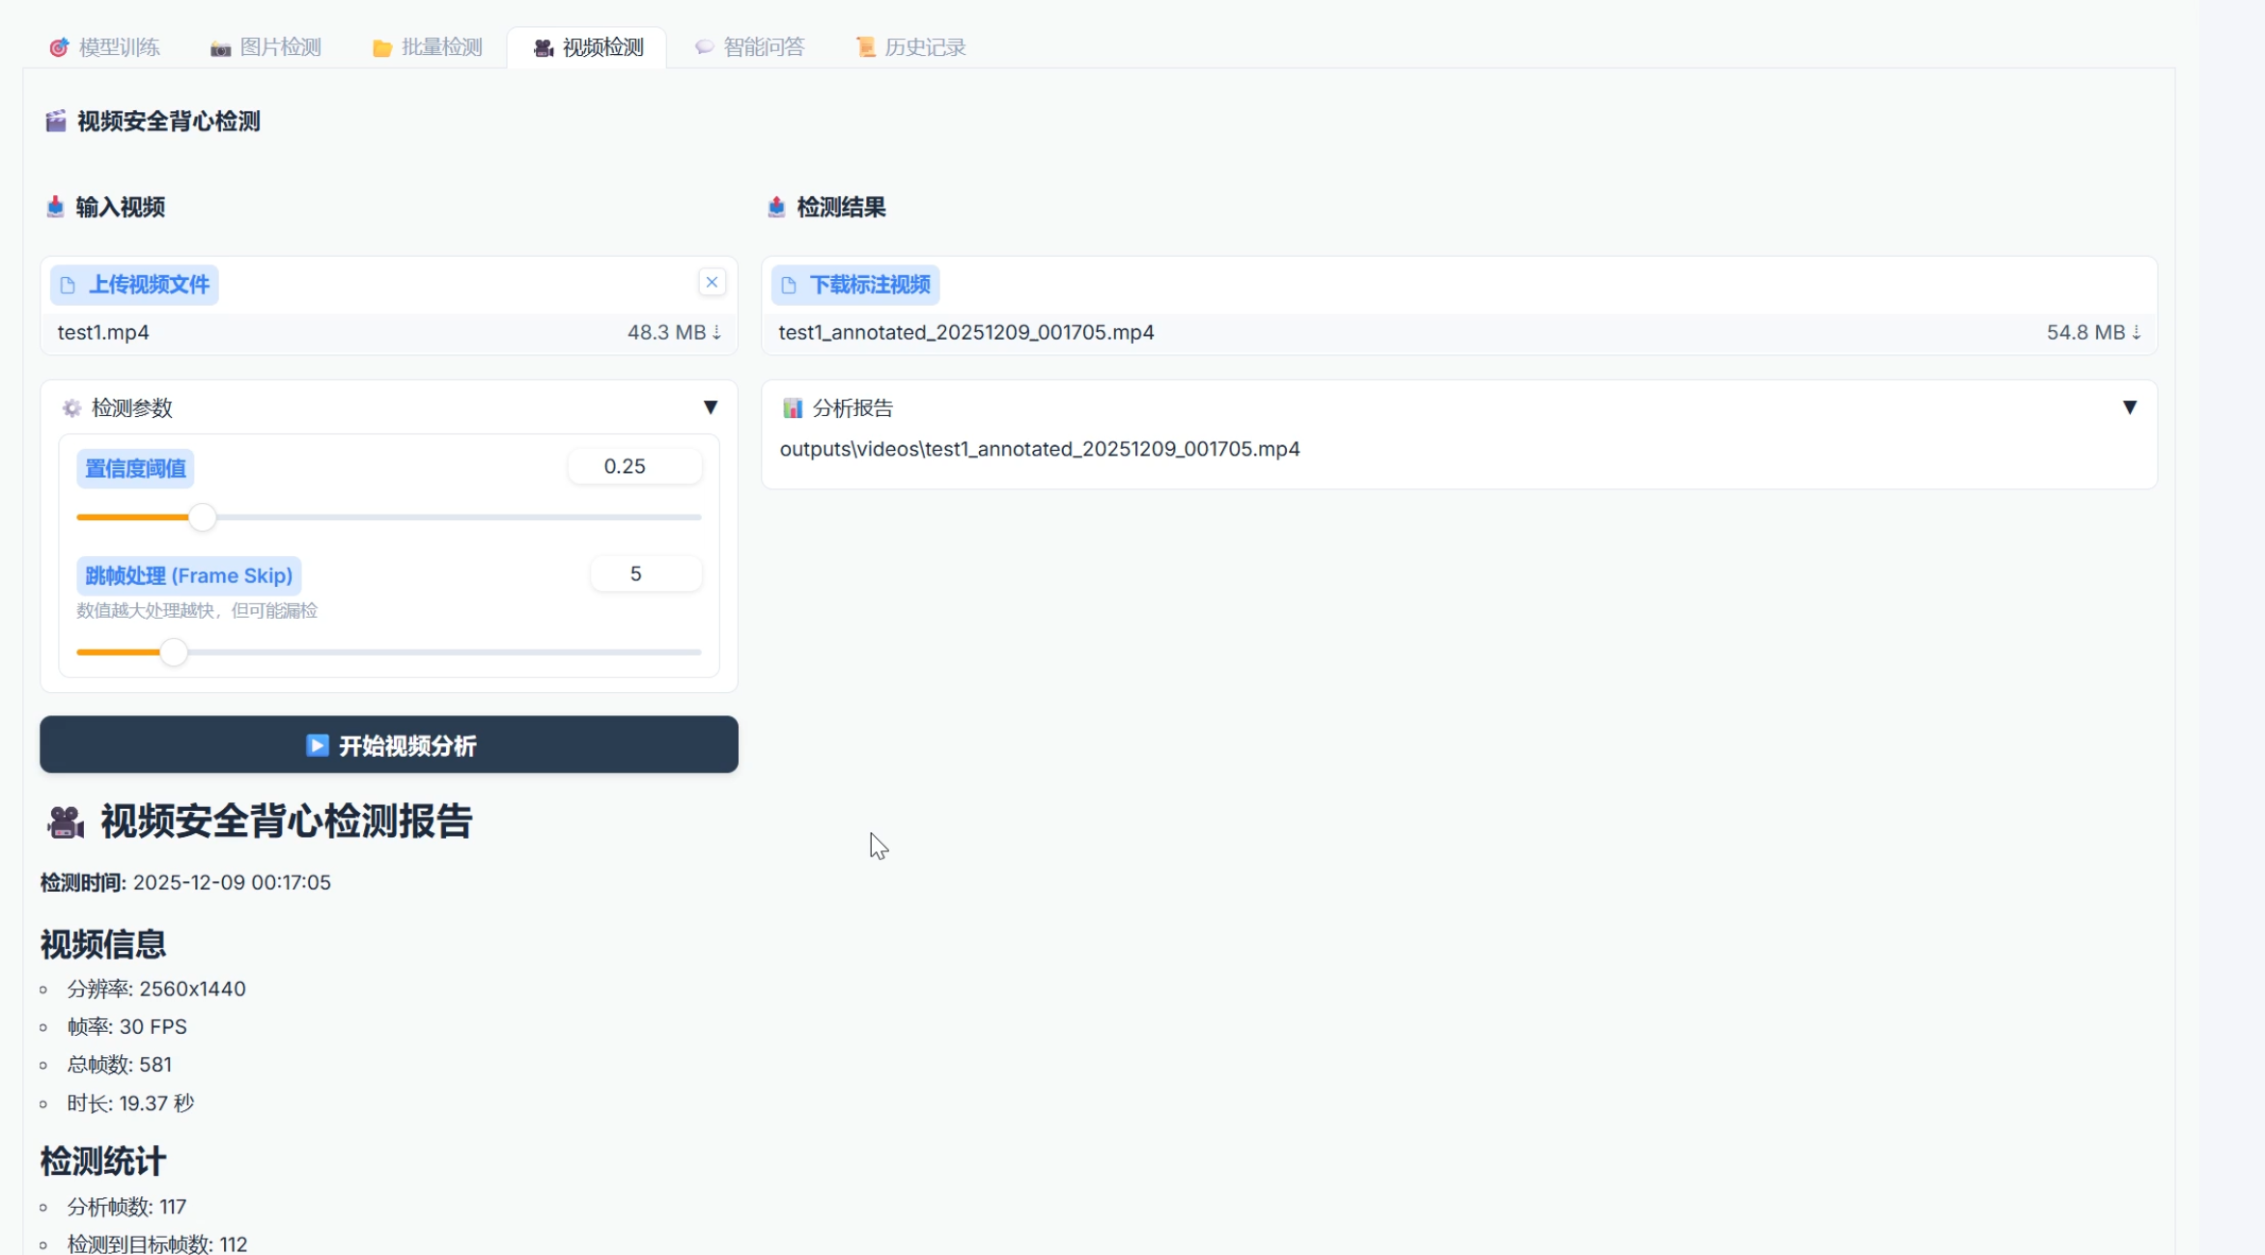This screenshot has width=2265, height=1255.
Task: View 历史记录 tab
Action: pyautogui.click(x=910, y=47)
